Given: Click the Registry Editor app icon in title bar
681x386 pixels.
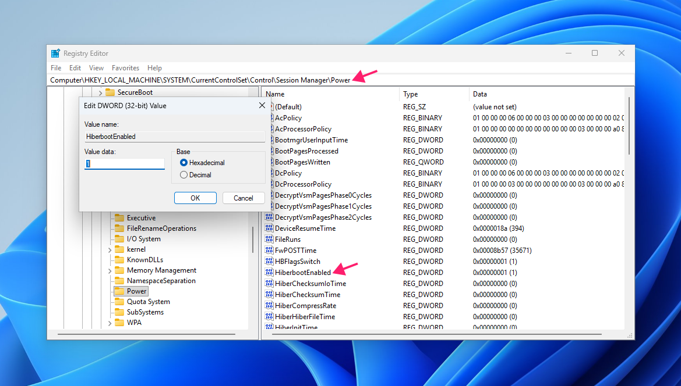Looking at the screenshot, I should (55, 53).
